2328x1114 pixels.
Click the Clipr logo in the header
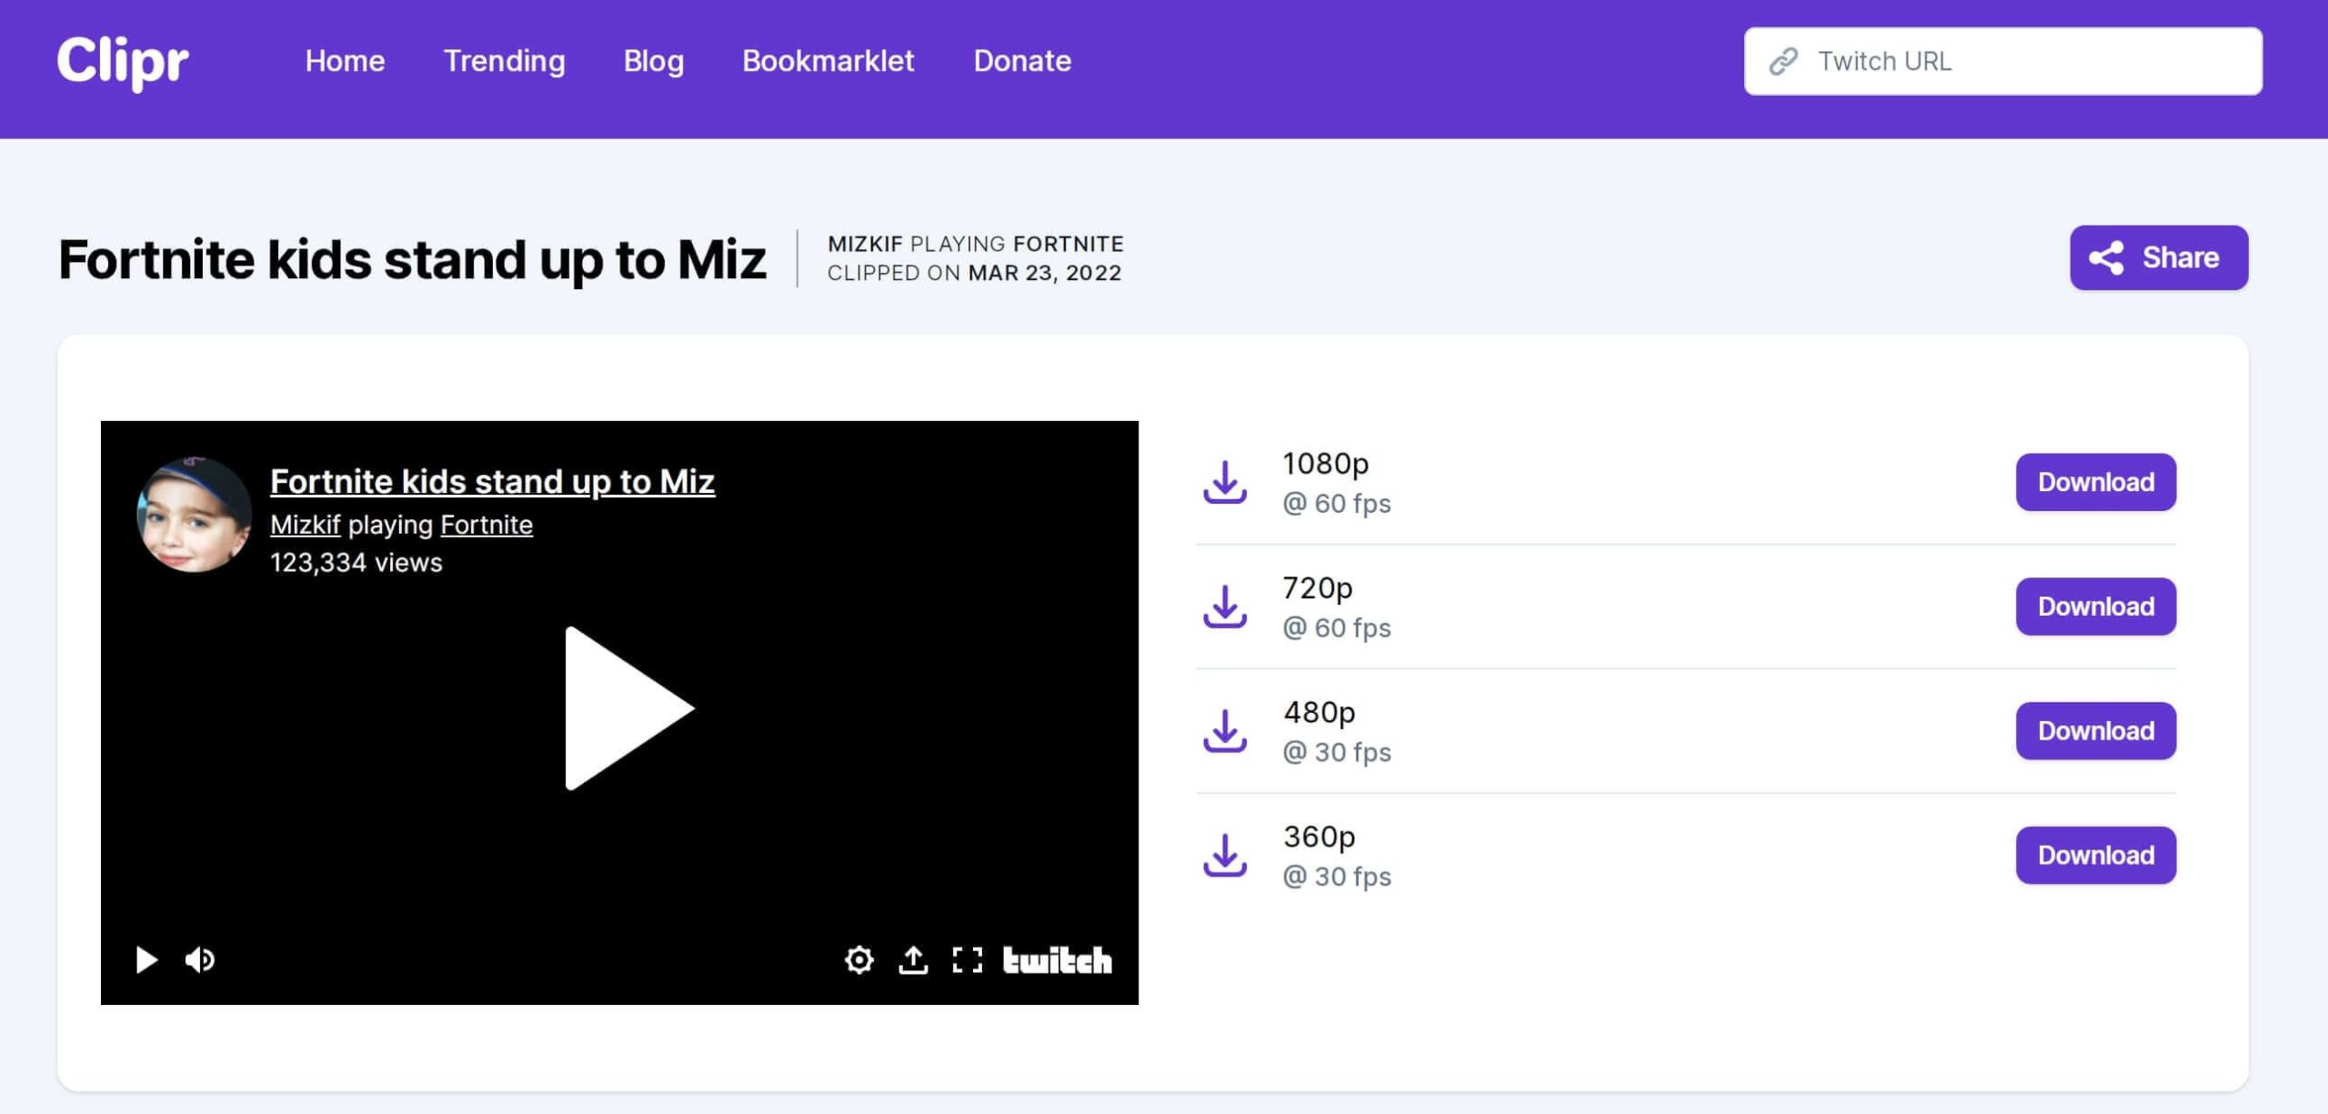(x=123, y=61)
